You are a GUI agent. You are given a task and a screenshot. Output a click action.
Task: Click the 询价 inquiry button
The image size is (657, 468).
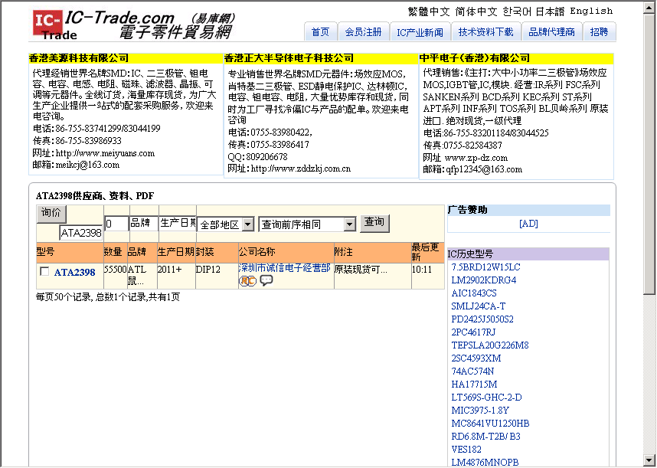(51, 213)
